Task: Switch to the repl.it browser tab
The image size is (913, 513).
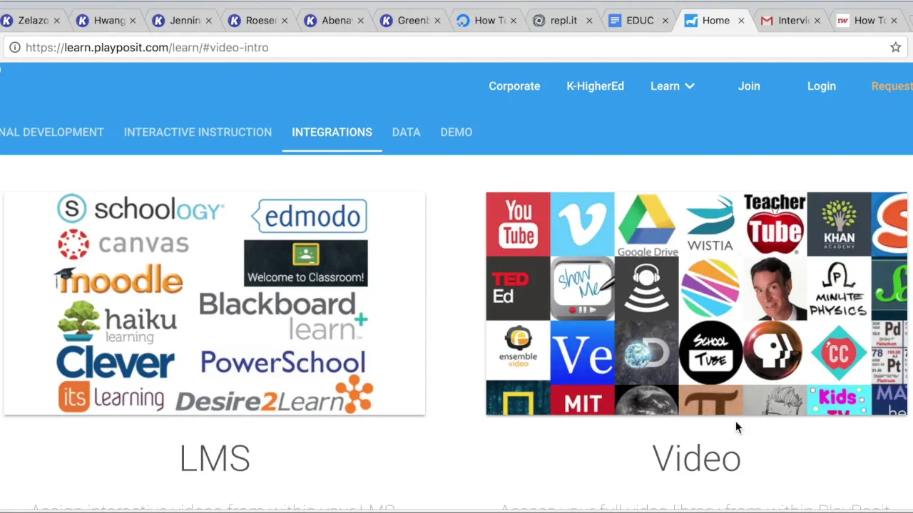Action: coord(563,21)
